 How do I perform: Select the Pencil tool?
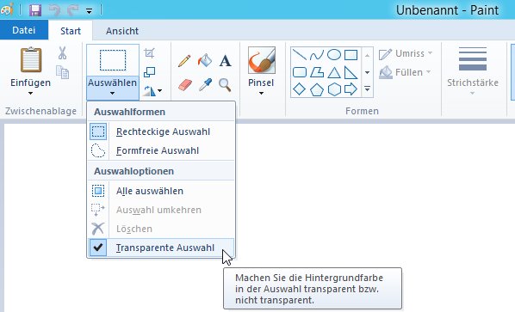tap(184, 61)
